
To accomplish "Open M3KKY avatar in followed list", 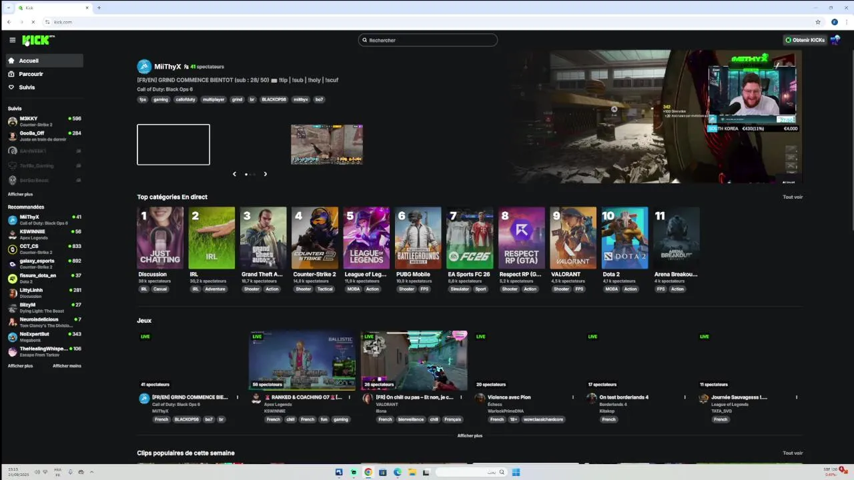I will click(x=12, y=121).
